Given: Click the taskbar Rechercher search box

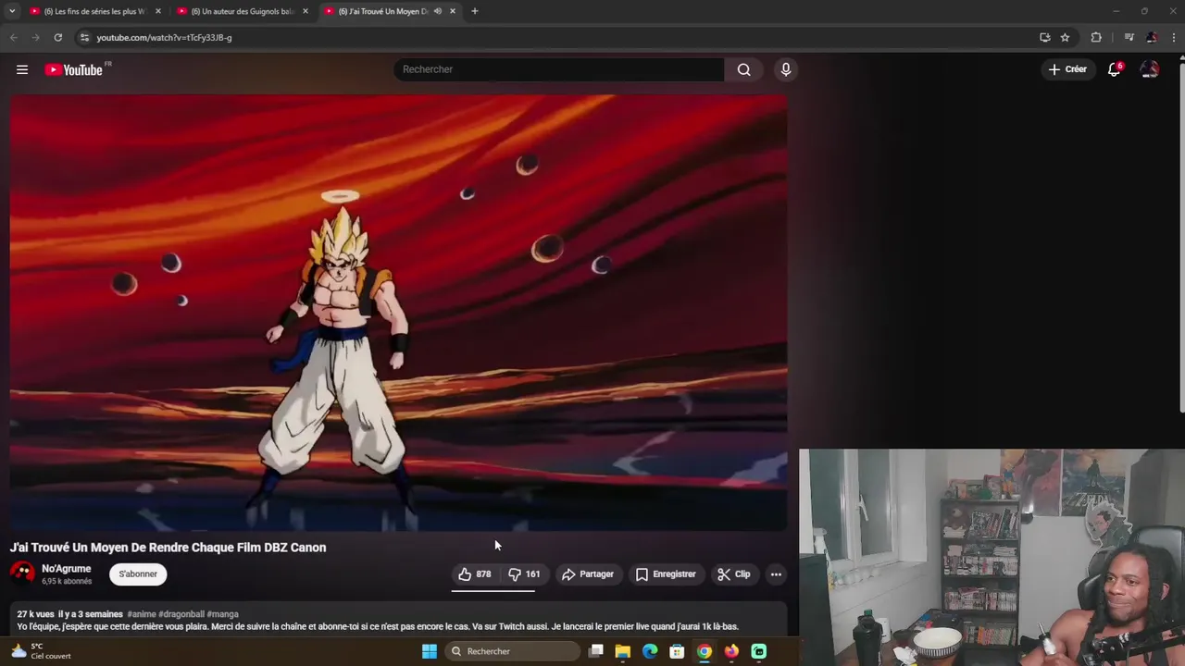Looking at the screenshot, I should [x=512, y=651].
